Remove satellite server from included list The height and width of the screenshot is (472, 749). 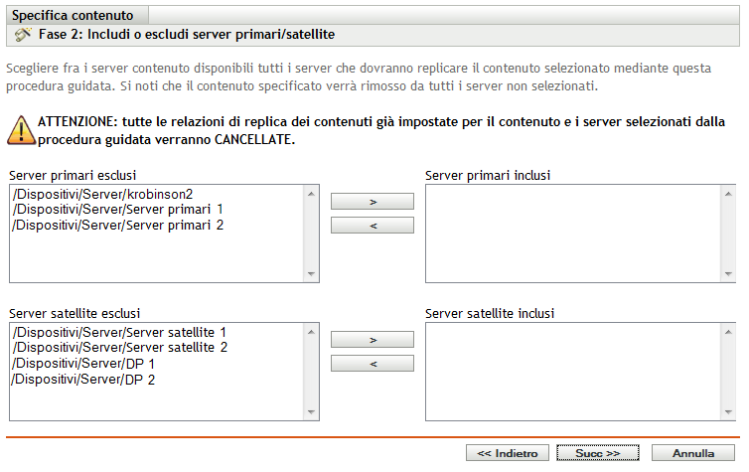click(373, 364)
